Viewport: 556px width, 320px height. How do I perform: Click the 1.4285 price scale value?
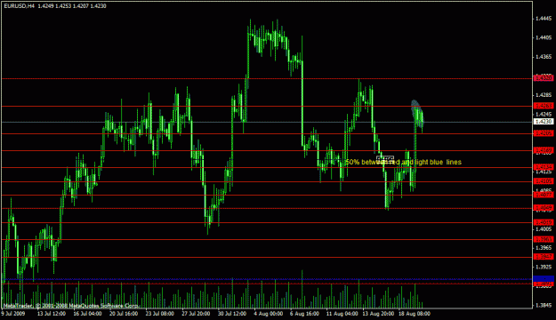point(544,95)
